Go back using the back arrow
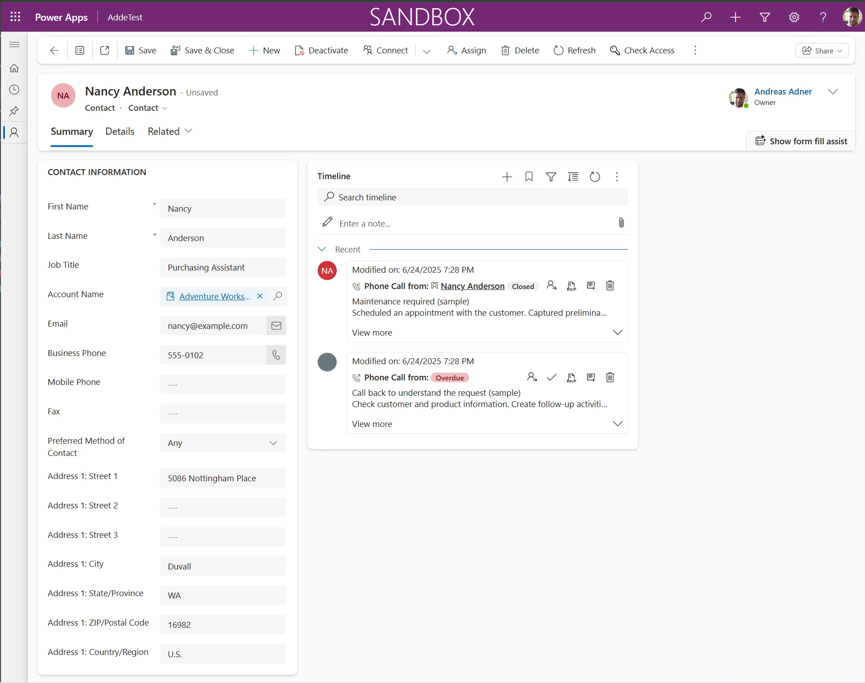865x683 pixels. tap(54, 50)
